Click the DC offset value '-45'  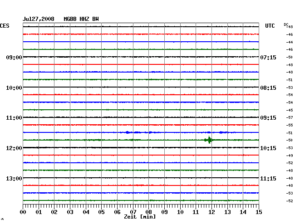tap(290, 110)
